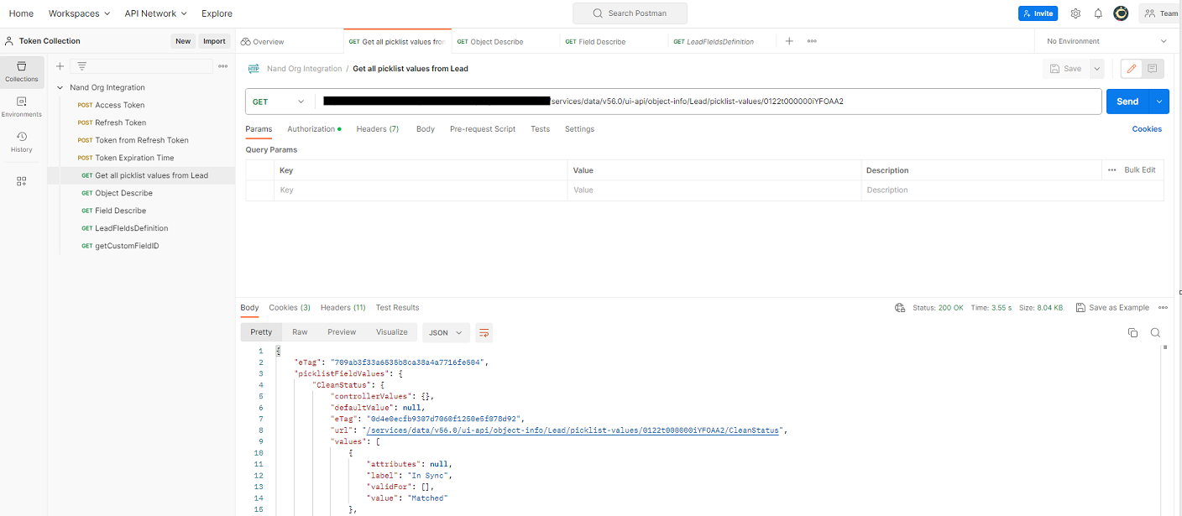Click the Send button
This screenshot has width=1182, height=516.
[x=1127, y=102]
